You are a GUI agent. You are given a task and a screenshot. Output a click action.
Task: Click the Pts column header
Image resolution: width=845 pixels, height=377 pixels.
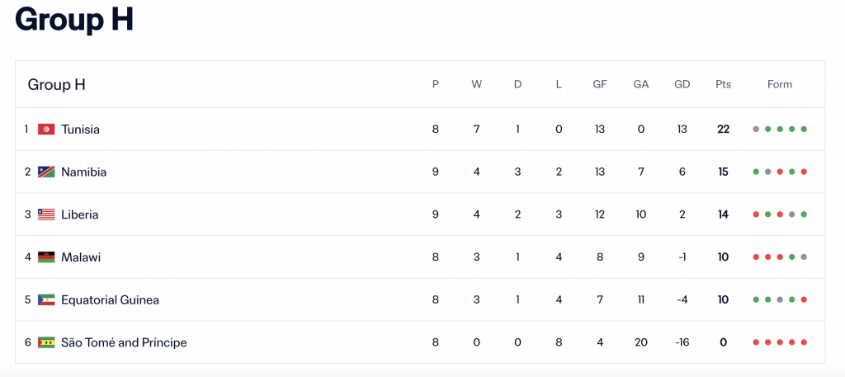pyautogui.click(x=723, y=84)
